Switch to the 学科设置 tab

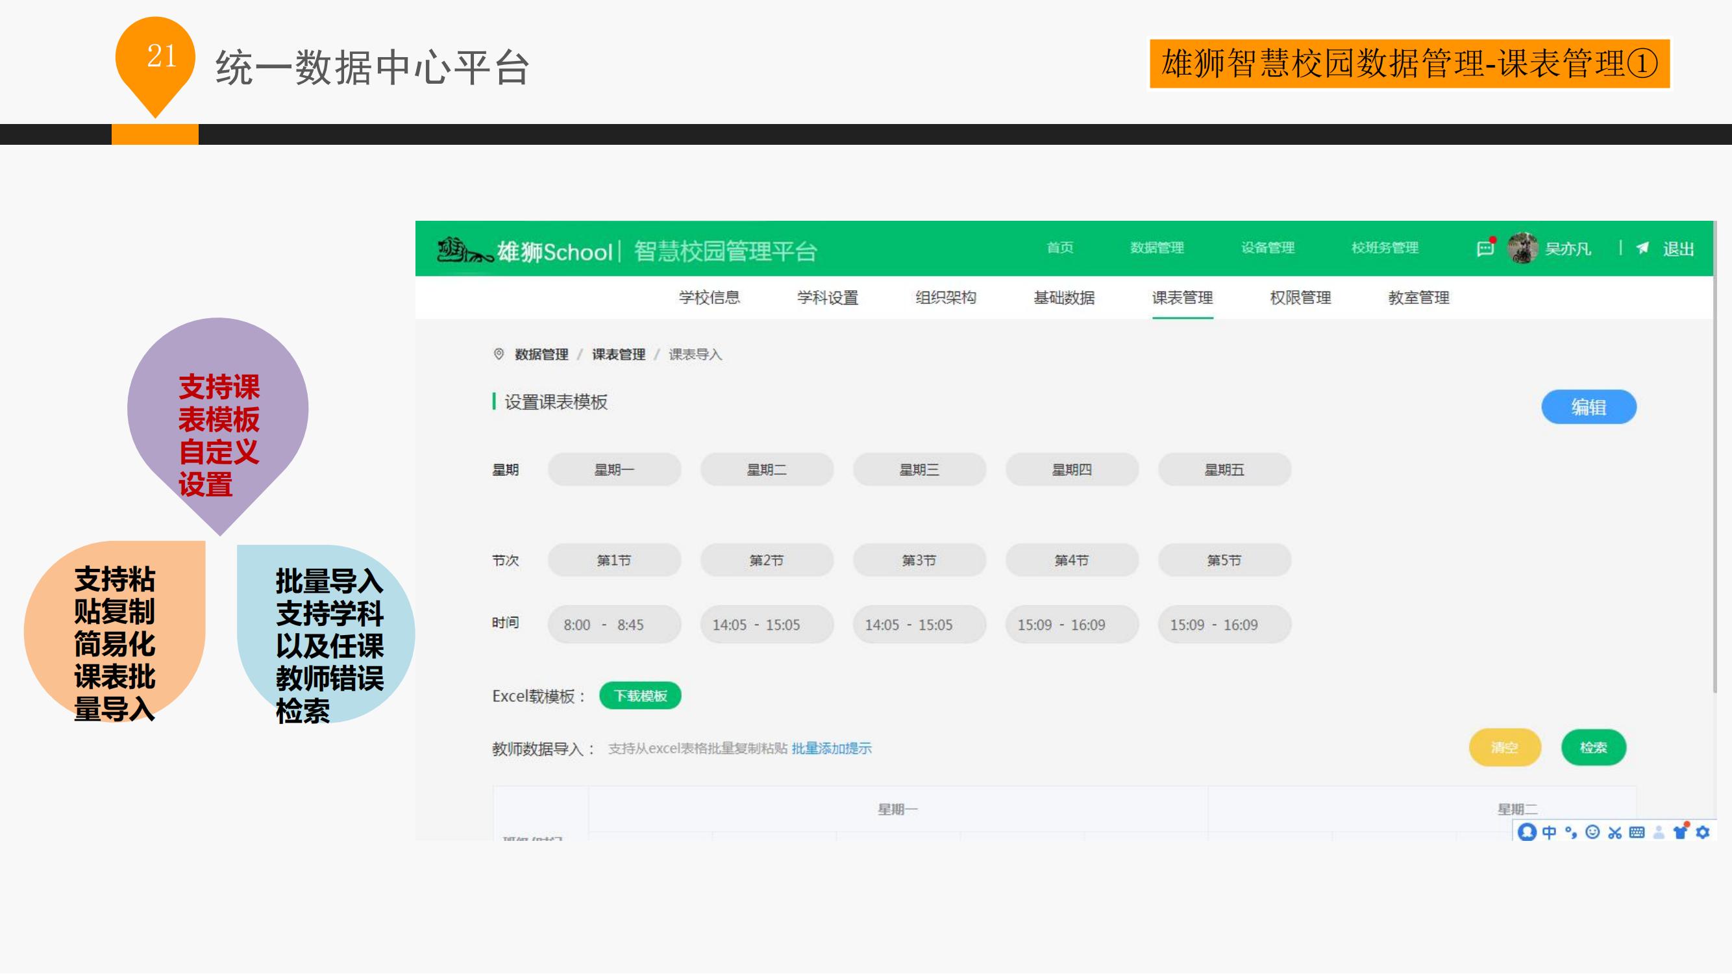(x=827, y=297)
